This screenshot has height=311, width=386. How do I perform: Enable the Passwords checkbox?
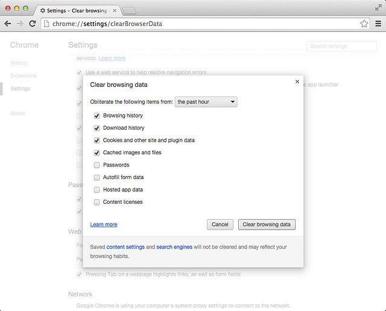pos(96,165)
